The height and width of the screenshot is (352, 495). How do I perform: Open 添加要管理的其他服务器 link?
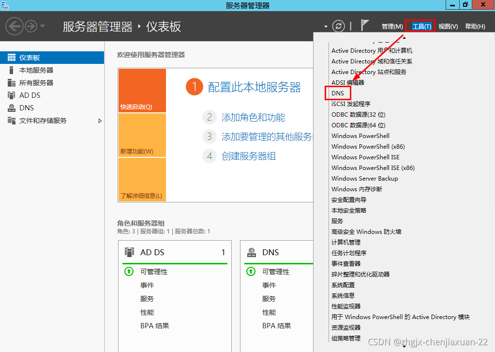coord(267,137)
